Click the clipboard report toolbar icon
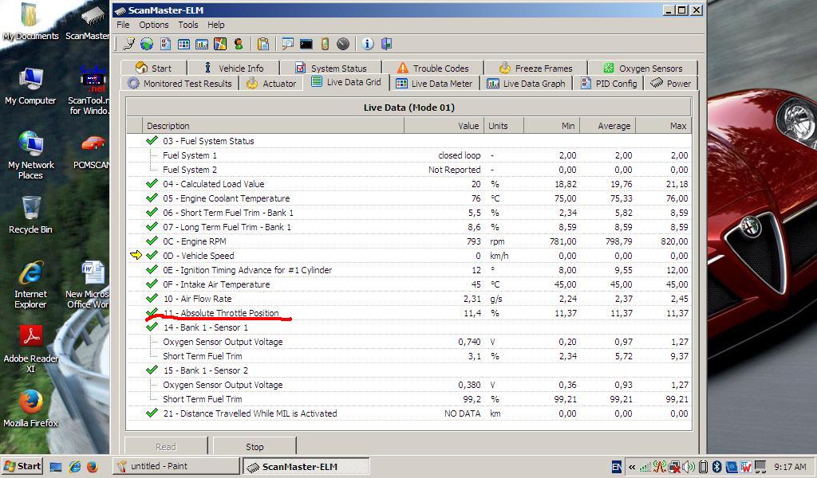The height and width of the screenshot is (478, 817). [263, 44]
